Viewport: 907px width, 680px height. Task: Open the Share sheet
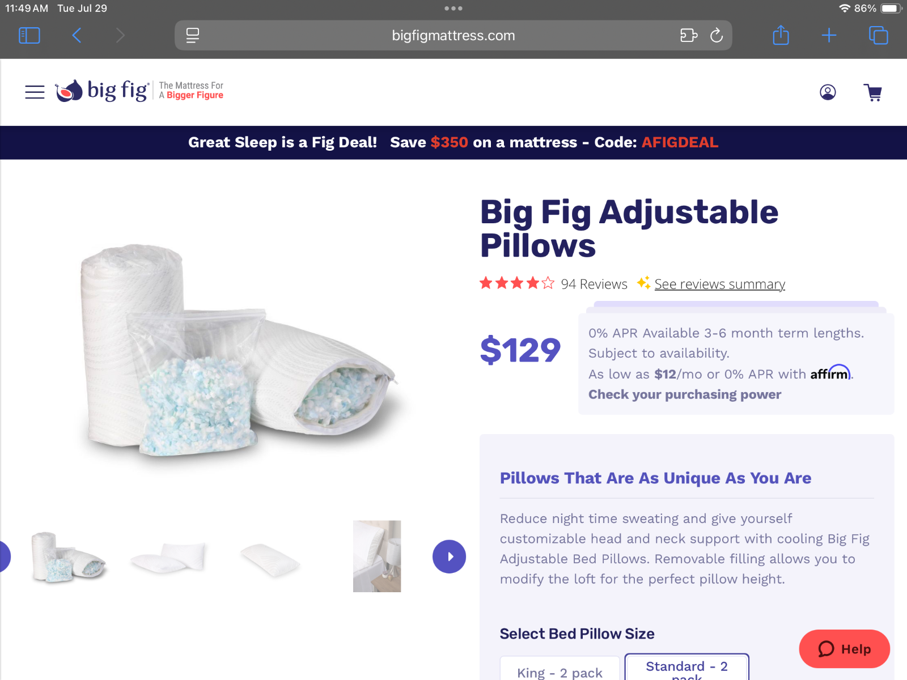[781, 35]
